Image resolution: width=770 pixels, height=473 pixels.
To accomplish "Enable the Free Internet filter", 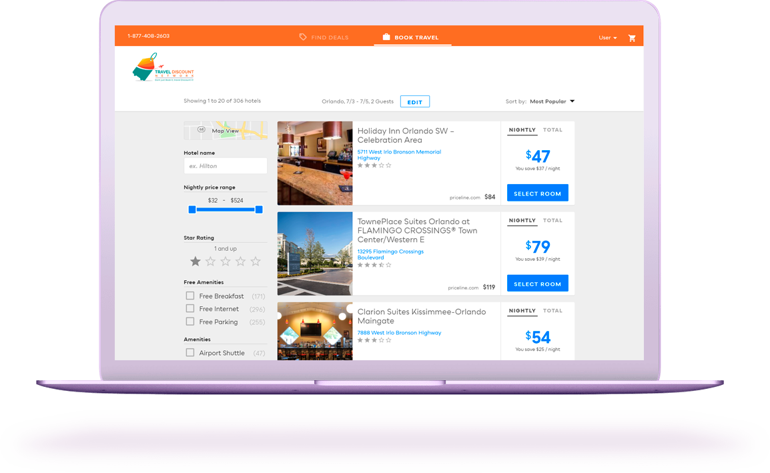I will click(190, 308).
